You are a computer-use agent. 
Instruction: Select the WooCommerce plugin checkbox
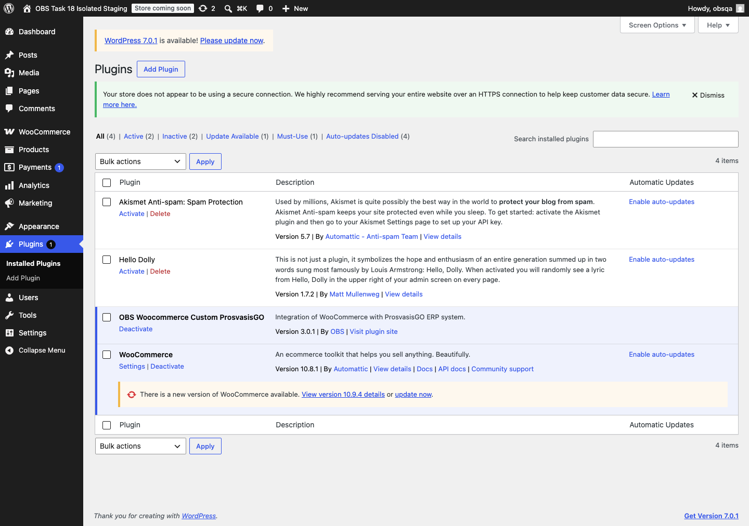pos(107,355)
